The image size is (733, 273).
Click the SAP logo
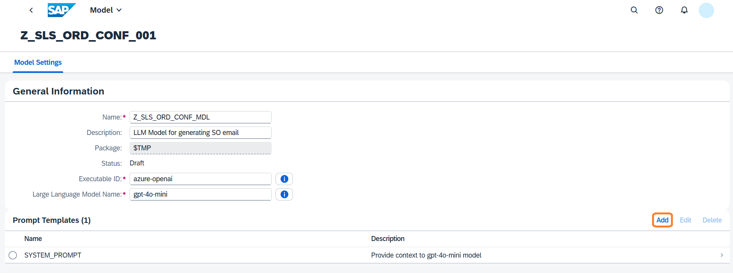61,10
